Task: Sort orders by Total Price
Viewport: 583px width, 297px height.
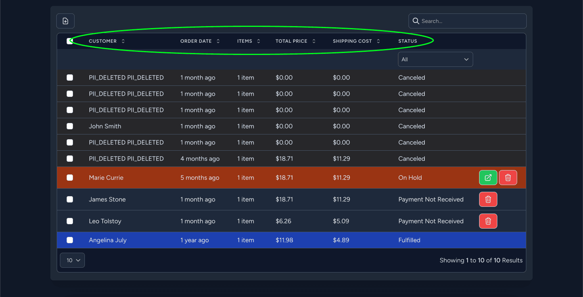Action: click(x=314, y=41)
